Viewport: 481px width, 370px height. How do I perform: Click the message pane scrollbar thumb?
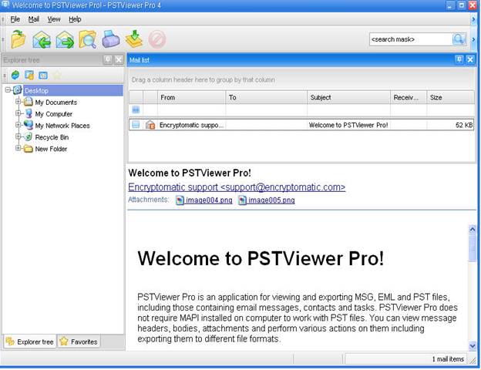(x=473, y=248)
